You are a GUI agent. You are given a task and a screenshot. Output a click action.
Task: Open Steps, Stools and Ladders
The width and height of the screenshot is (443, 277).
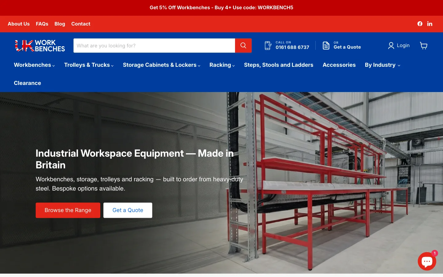(x=279, y=65)
